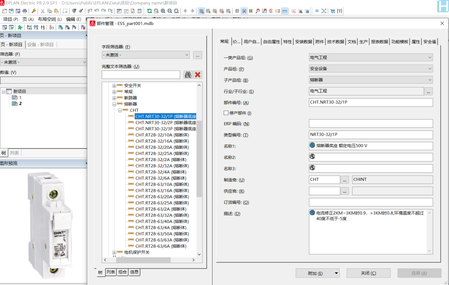Click the zoom in magnifier icon
The height and width of the screenshot is (285, 449).
tap(163, 11)
